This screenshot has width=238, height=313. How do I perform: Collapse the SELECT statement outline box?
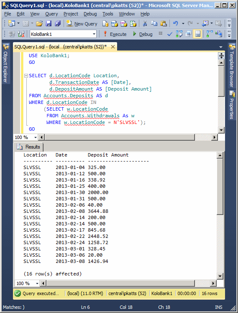(x=26, y=76)
